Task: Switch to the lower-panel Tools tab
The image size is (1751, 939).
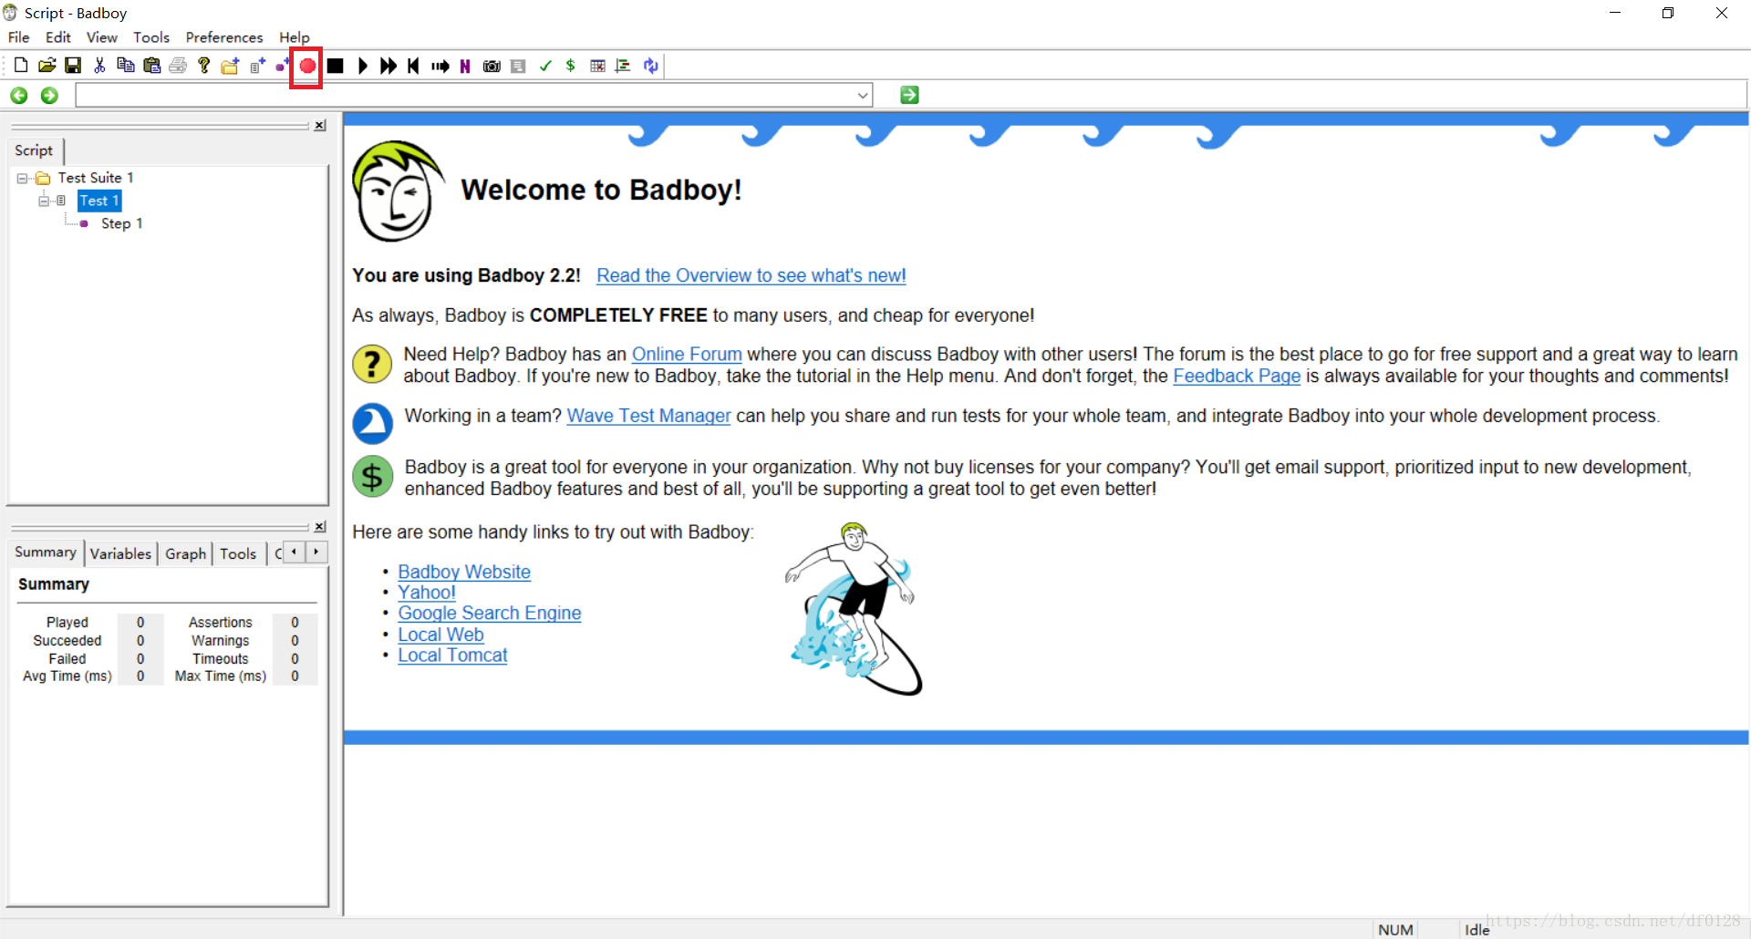Action: (238, 553)
